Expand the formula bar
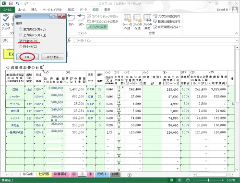The image size is (240, 183). click(x=237, y=41)
